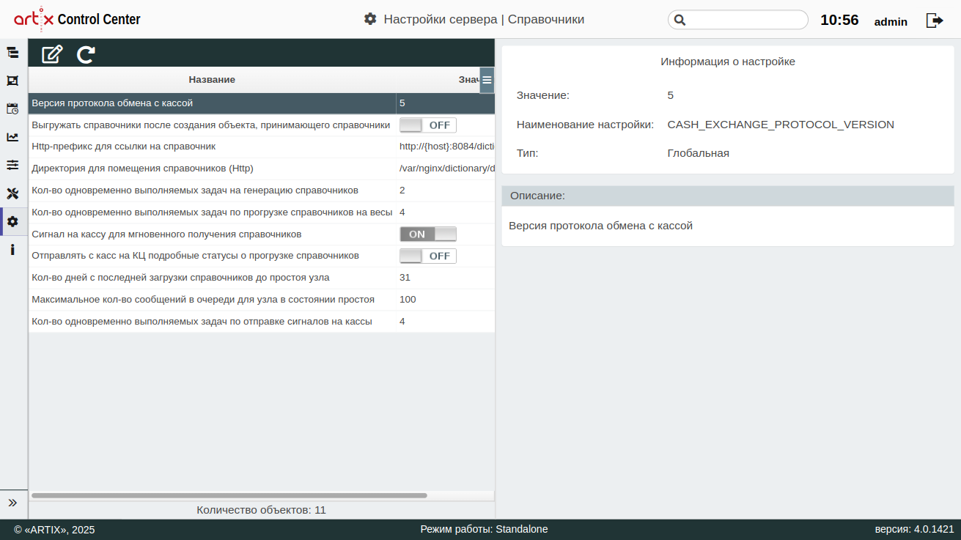
Task: Select row 'Http-префикс для ссылки на справочник'
Action: click(212, 147)
